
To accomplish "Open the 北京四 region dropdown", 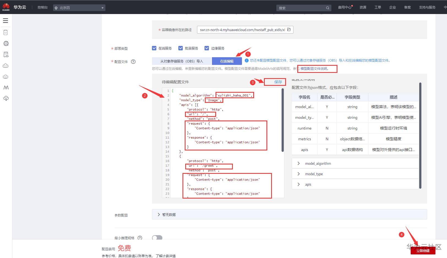I will point(79,8).
